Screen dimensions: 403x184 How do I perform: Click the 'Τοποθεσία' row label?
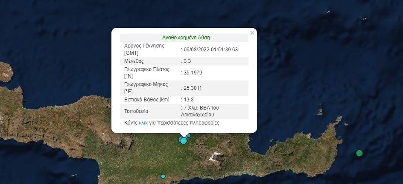pyautogui.click(x=136, y=111)
